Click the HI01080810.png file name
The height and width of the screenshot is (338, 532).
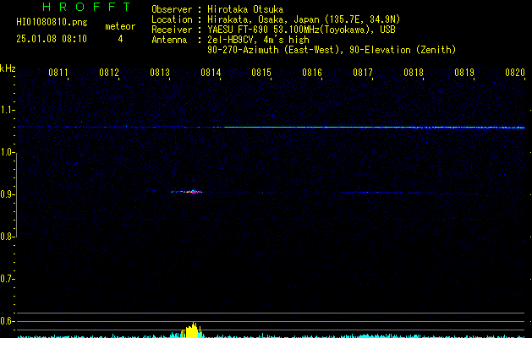point(52,23)
